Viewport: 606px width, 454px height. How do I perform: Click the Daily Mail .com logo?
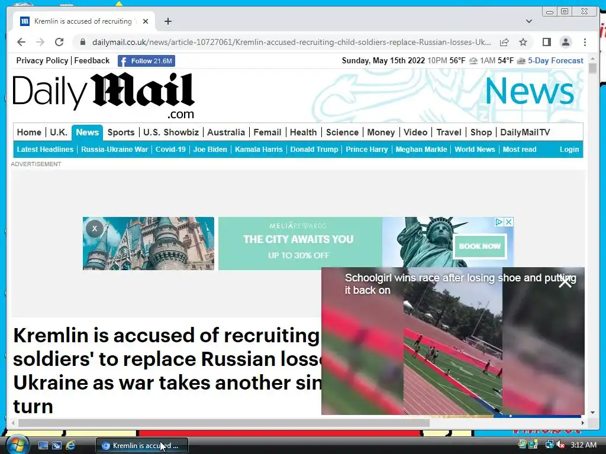tap(104, 95)
